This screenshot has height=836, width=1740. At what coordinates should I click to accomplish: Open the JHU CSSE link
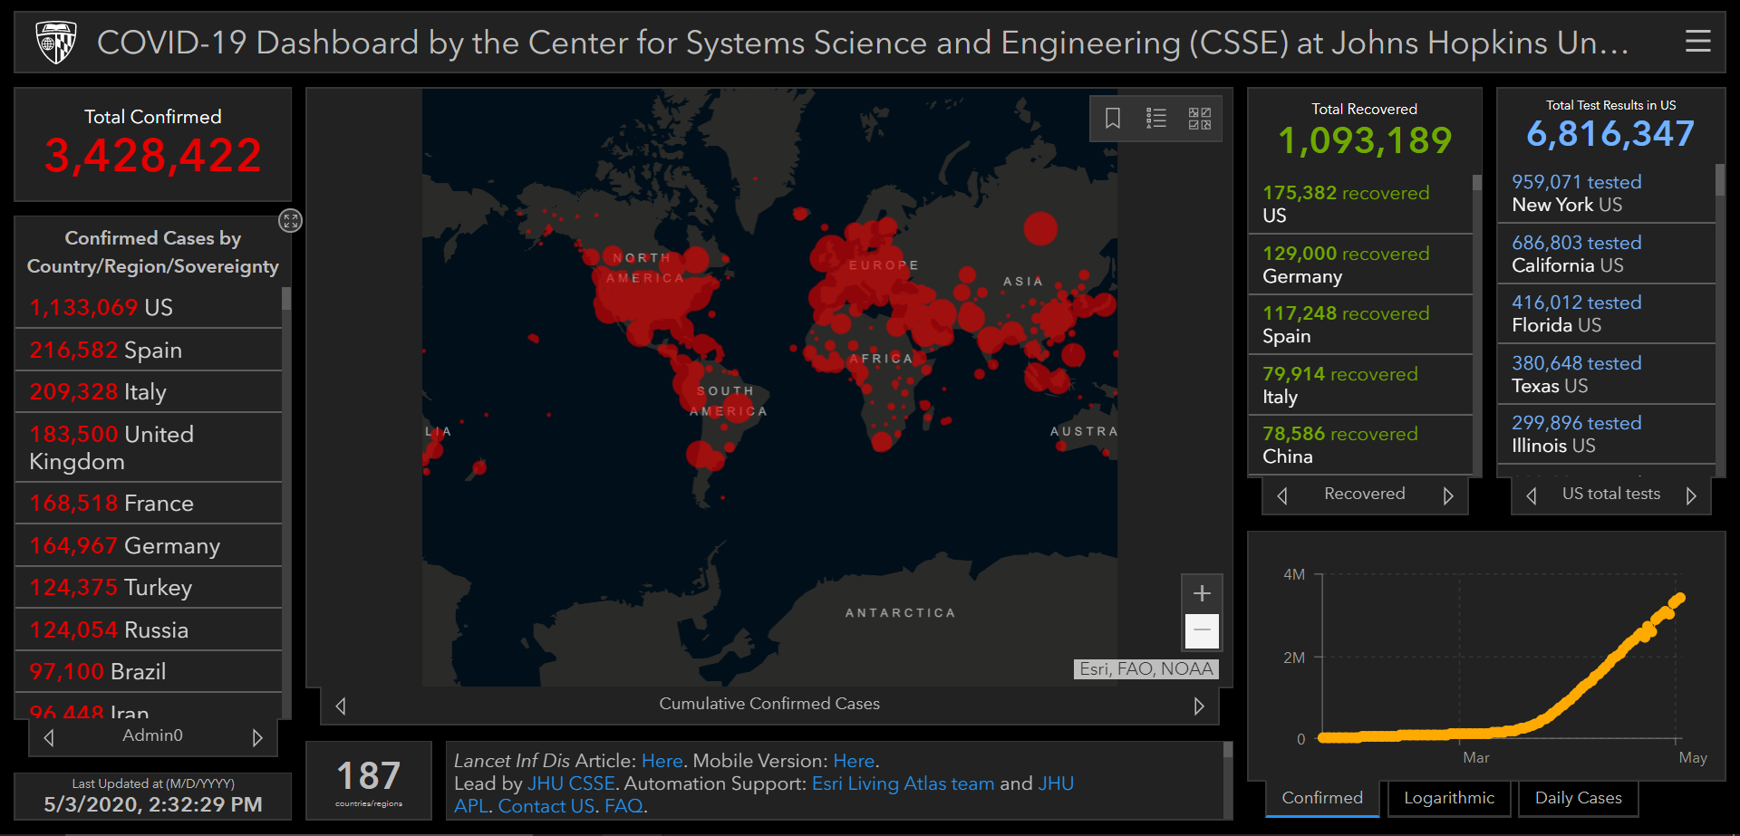point(571,783)
